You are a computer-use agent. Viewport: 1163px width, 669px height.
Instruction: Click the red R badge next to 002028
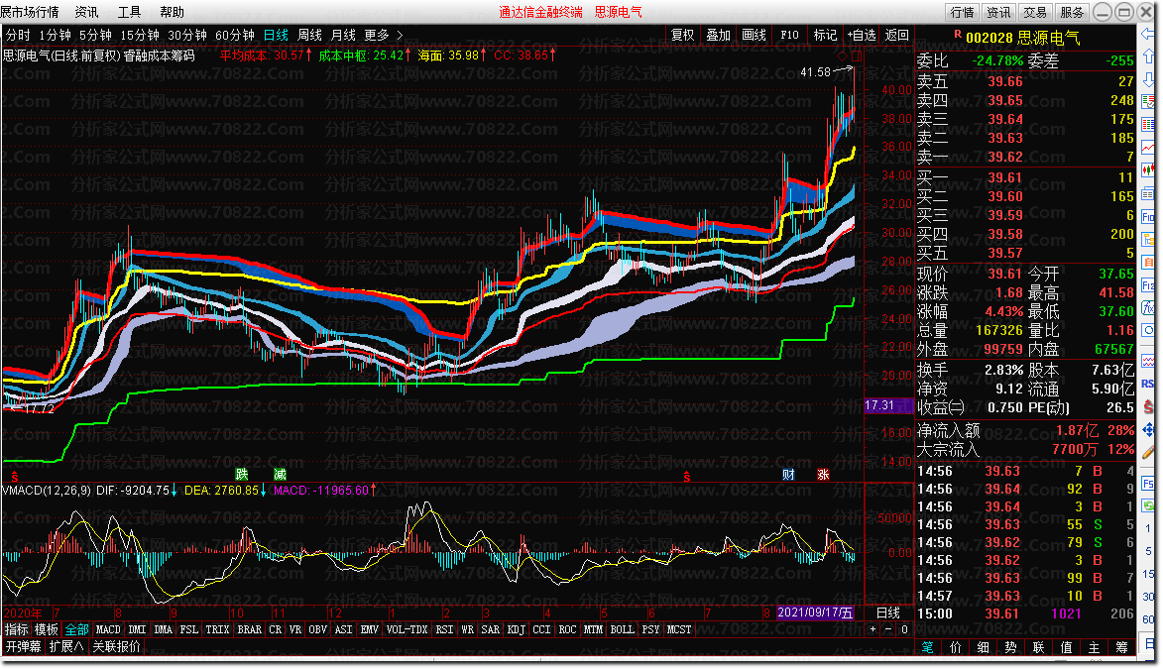point(958,34)
